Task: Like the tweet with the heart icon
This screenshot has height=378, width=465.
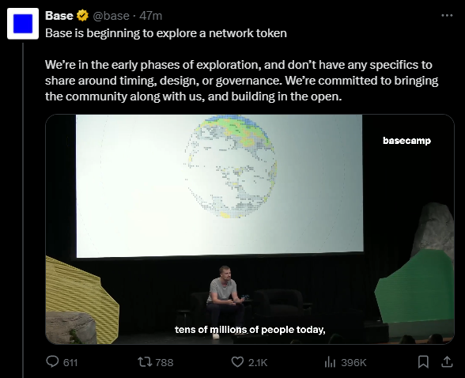Action: pyautogui.click(x=237, y=362)
